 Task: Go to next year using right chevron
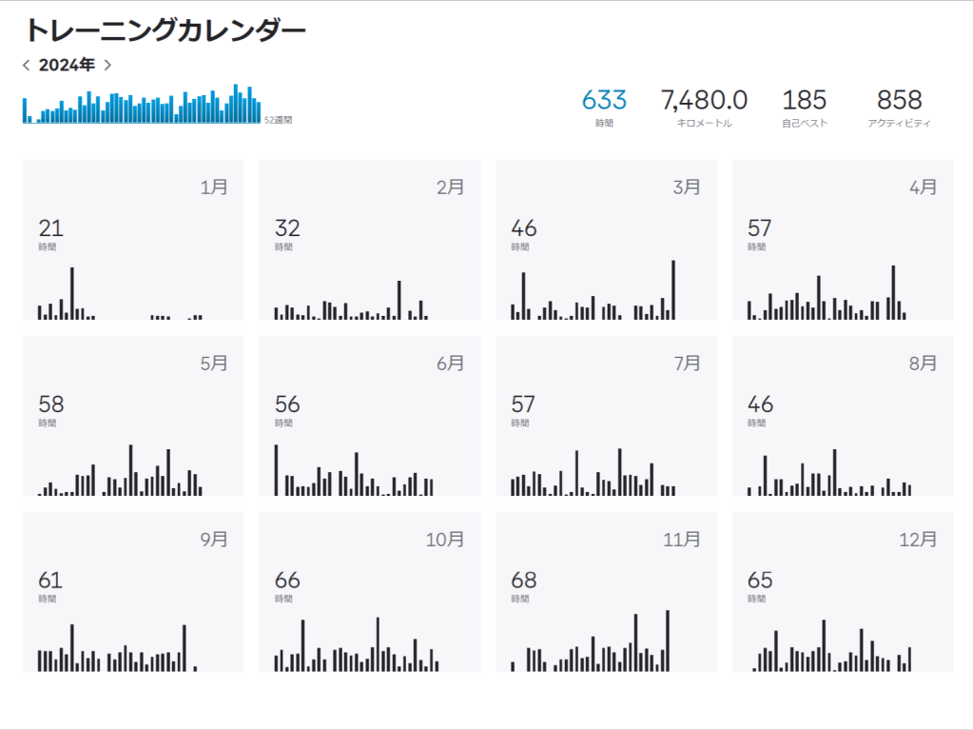click(107, 66)
